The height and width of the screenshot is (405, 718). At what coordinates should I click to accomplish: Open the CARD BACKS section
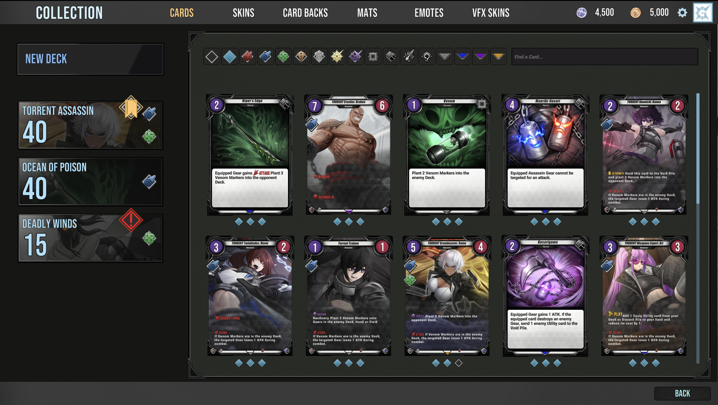coord(305,12)
